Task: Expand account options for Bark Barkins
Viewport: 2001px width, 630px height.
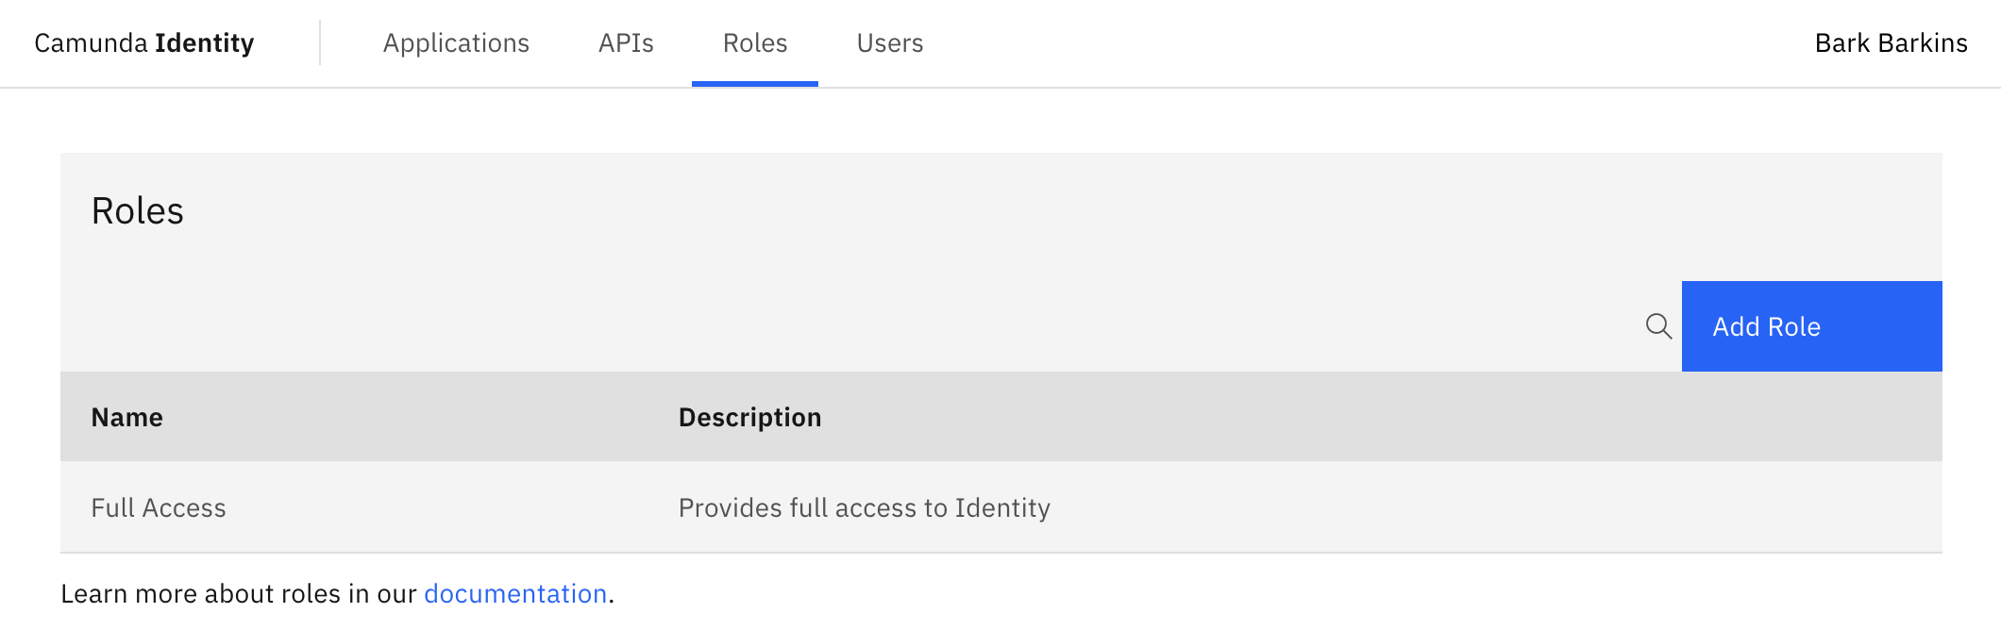Action: (1892, 42)
